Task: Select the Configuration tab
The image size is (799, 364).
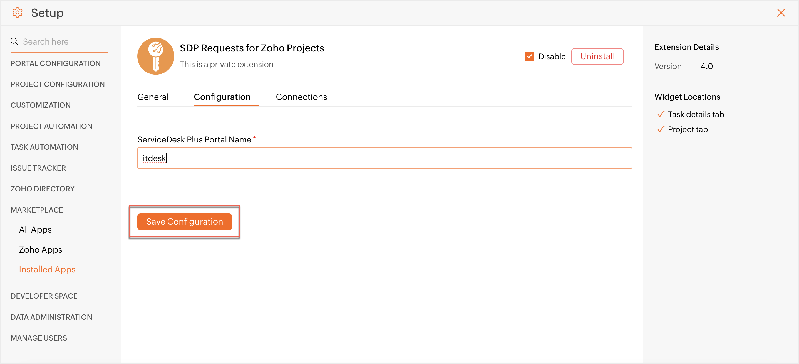Action: coord(222,97)
